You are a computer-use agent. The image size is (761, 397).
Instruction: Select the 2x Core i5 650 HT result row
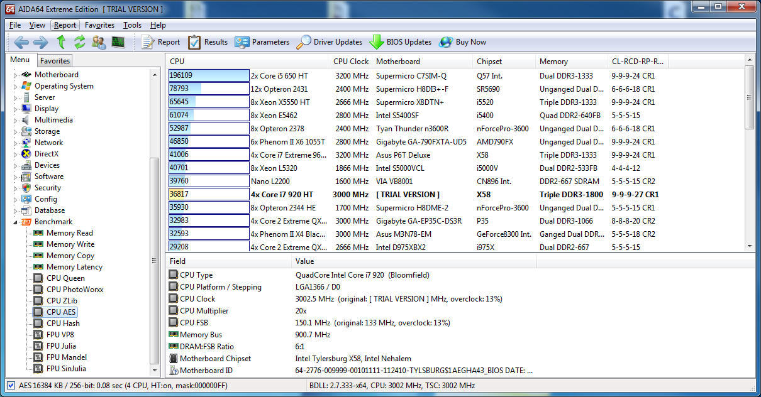(x=455, y=75)
